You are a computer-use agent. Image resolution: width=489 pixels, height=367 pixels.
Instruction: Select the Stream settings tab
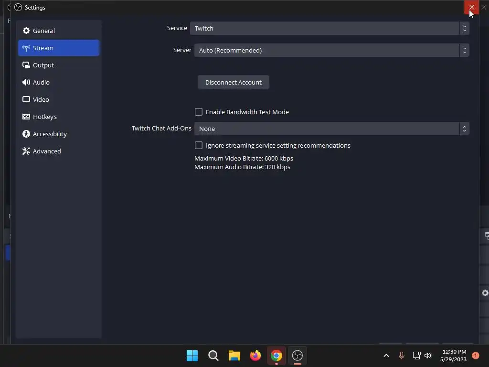pos(59,48)
